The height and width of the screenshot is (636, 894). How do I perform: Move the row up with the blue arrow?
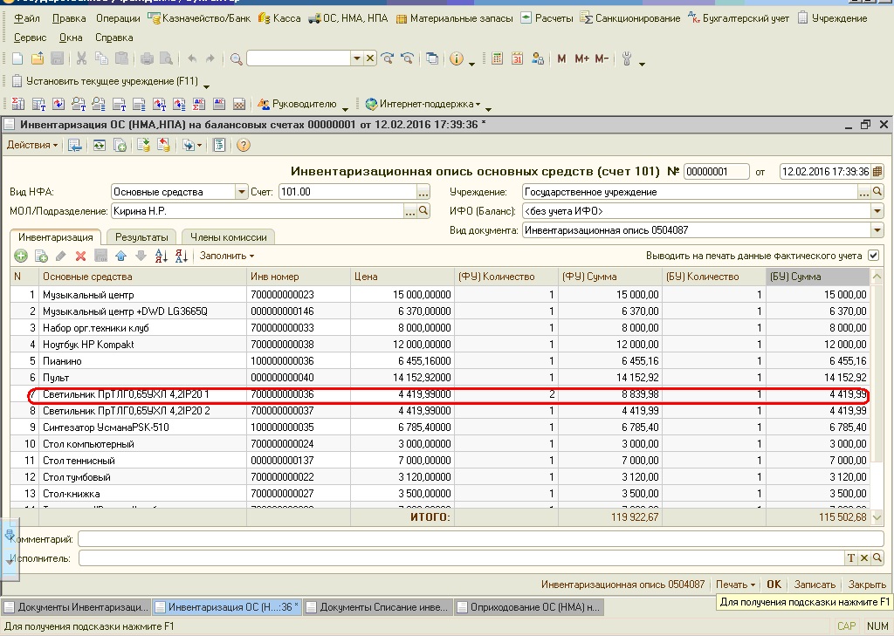tap(120, 256)
